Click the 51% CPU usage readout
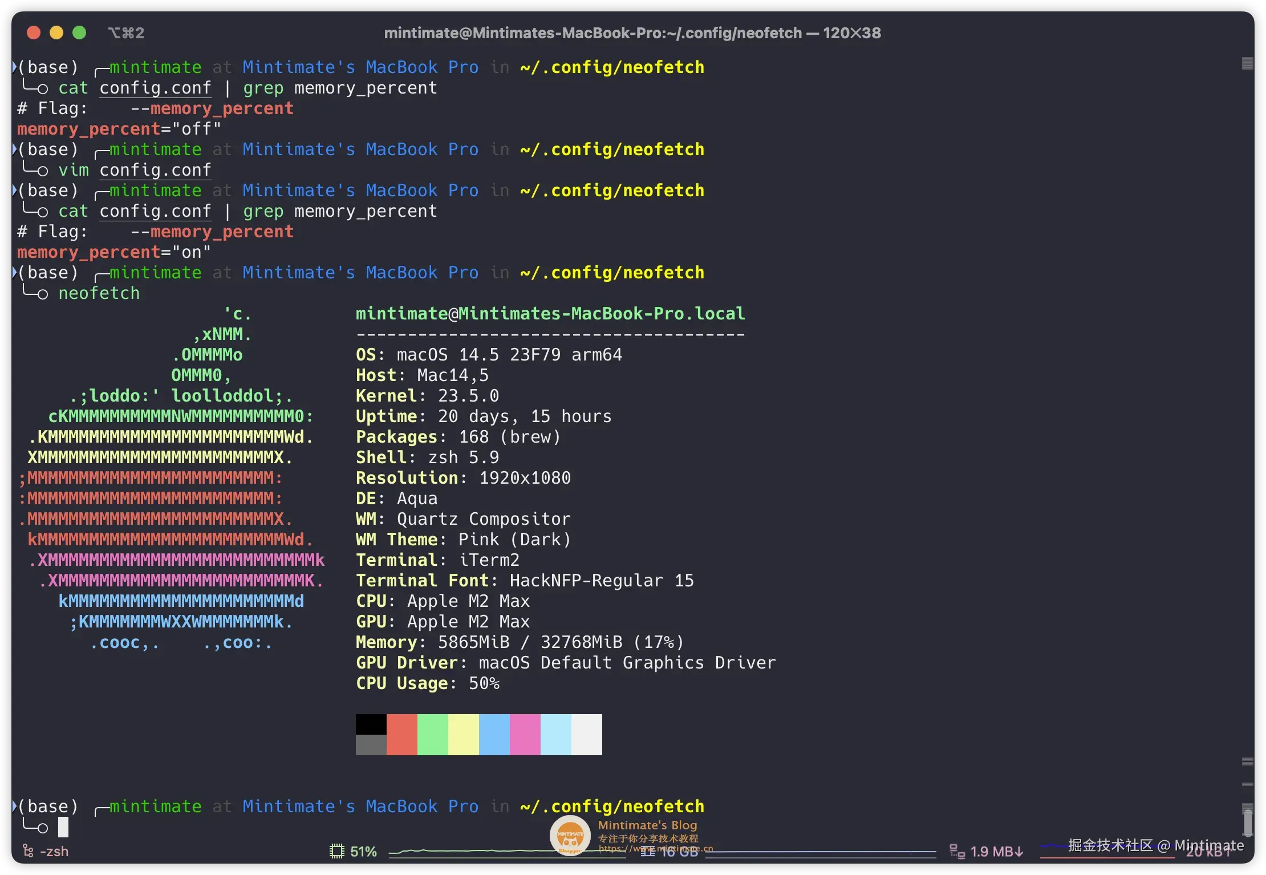 coord(363,852)
